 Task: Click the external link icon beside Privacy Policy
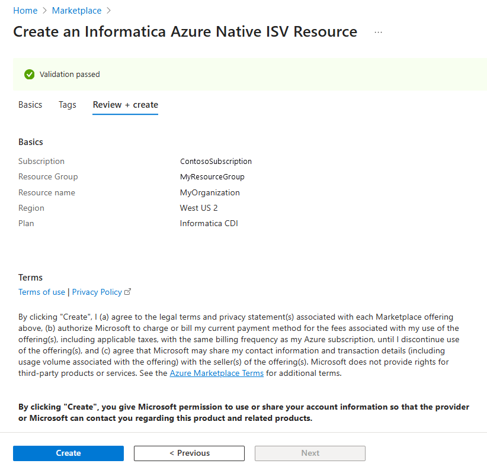[127, 291]
